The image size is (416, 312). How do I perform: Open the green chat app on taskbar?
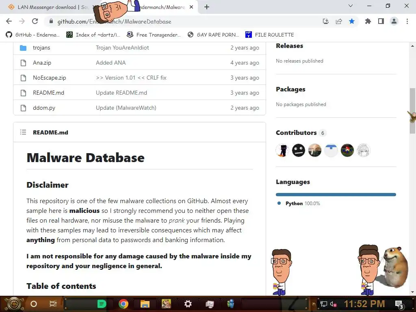(102, 304)
